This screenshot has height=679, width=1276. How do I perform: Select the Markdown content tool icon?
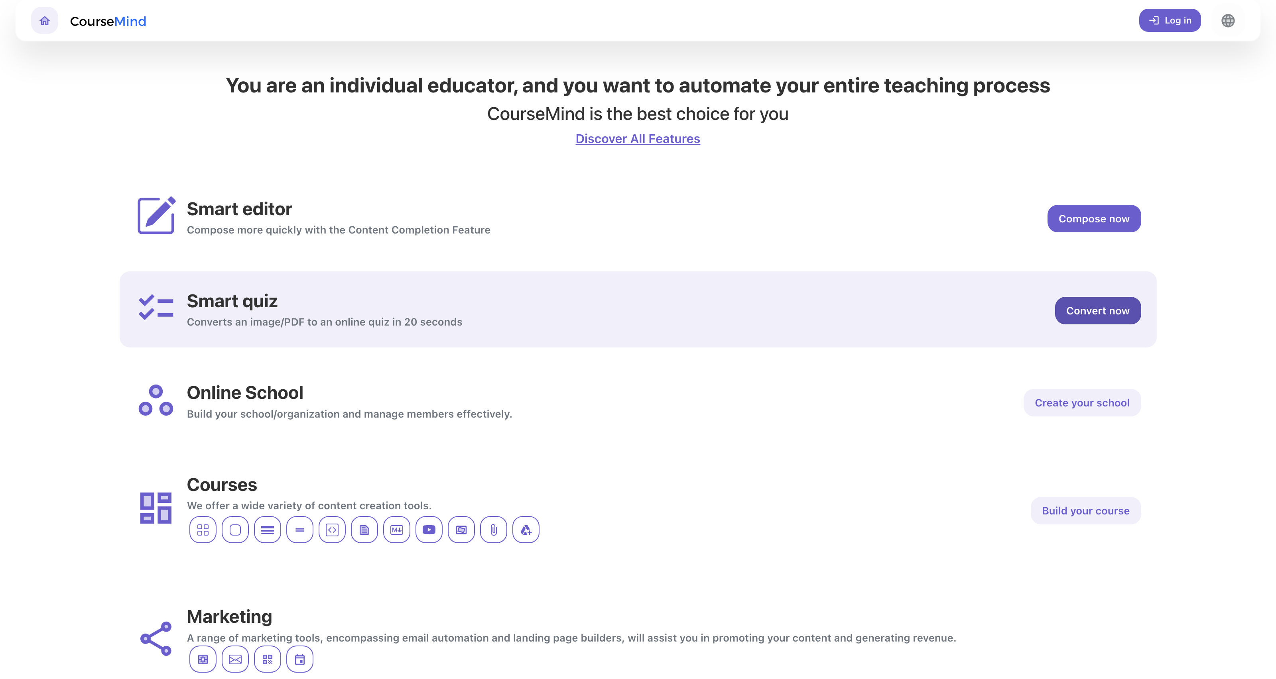click(x=396, y=530)
